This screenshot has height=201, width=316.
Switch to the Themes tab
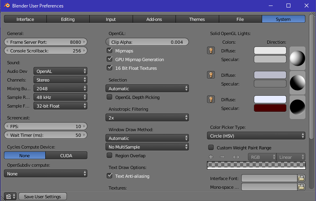[x=197, y=19]
